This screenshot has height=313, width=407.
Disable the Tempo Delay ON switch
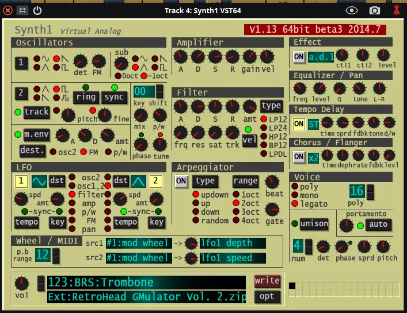(299, 123)
